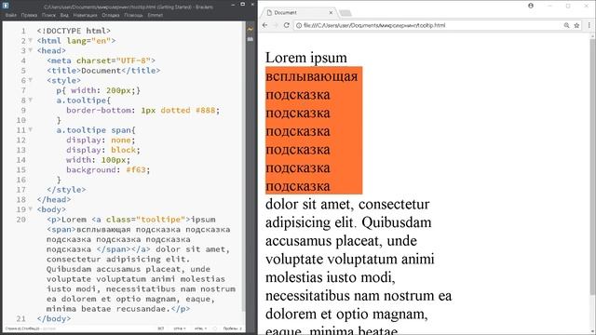
Task: Close the Document tab in Chrome
Action: [331, 12]
